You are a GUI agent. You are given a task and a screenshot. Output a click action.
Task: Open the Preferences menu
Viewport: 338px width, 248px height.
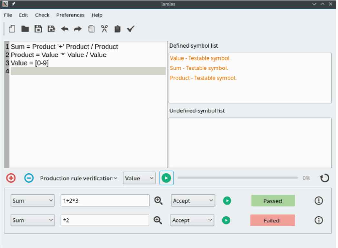[70, 15]
